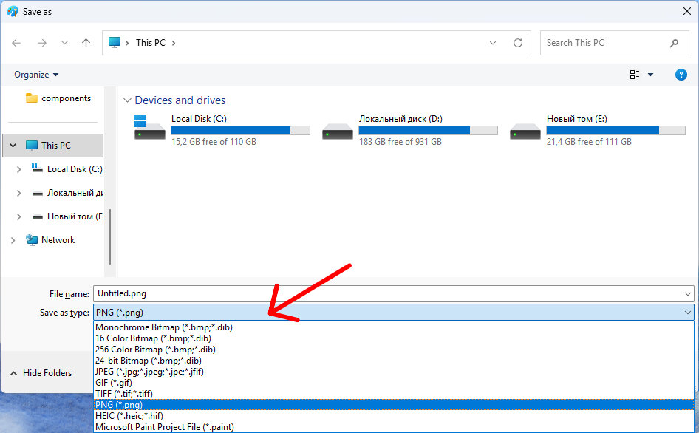
Task: Collapse the Devices and drives section
Action: 127,100
